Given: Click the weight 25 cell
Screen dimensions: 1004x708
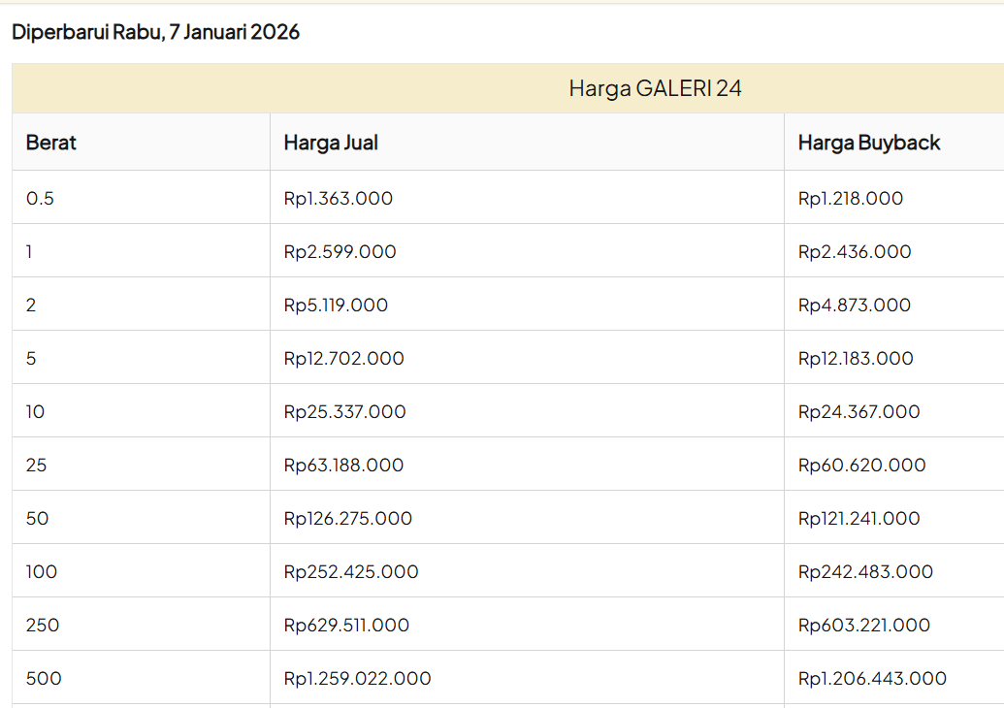Looking at the screenshot, I should tap(37, 465).
